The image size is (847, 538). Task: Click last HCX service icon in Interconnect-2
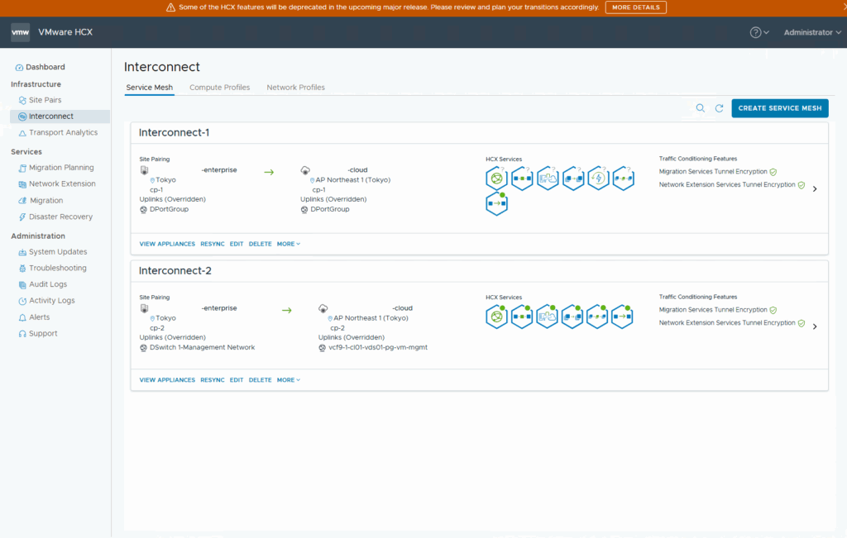tap(623, 316)
